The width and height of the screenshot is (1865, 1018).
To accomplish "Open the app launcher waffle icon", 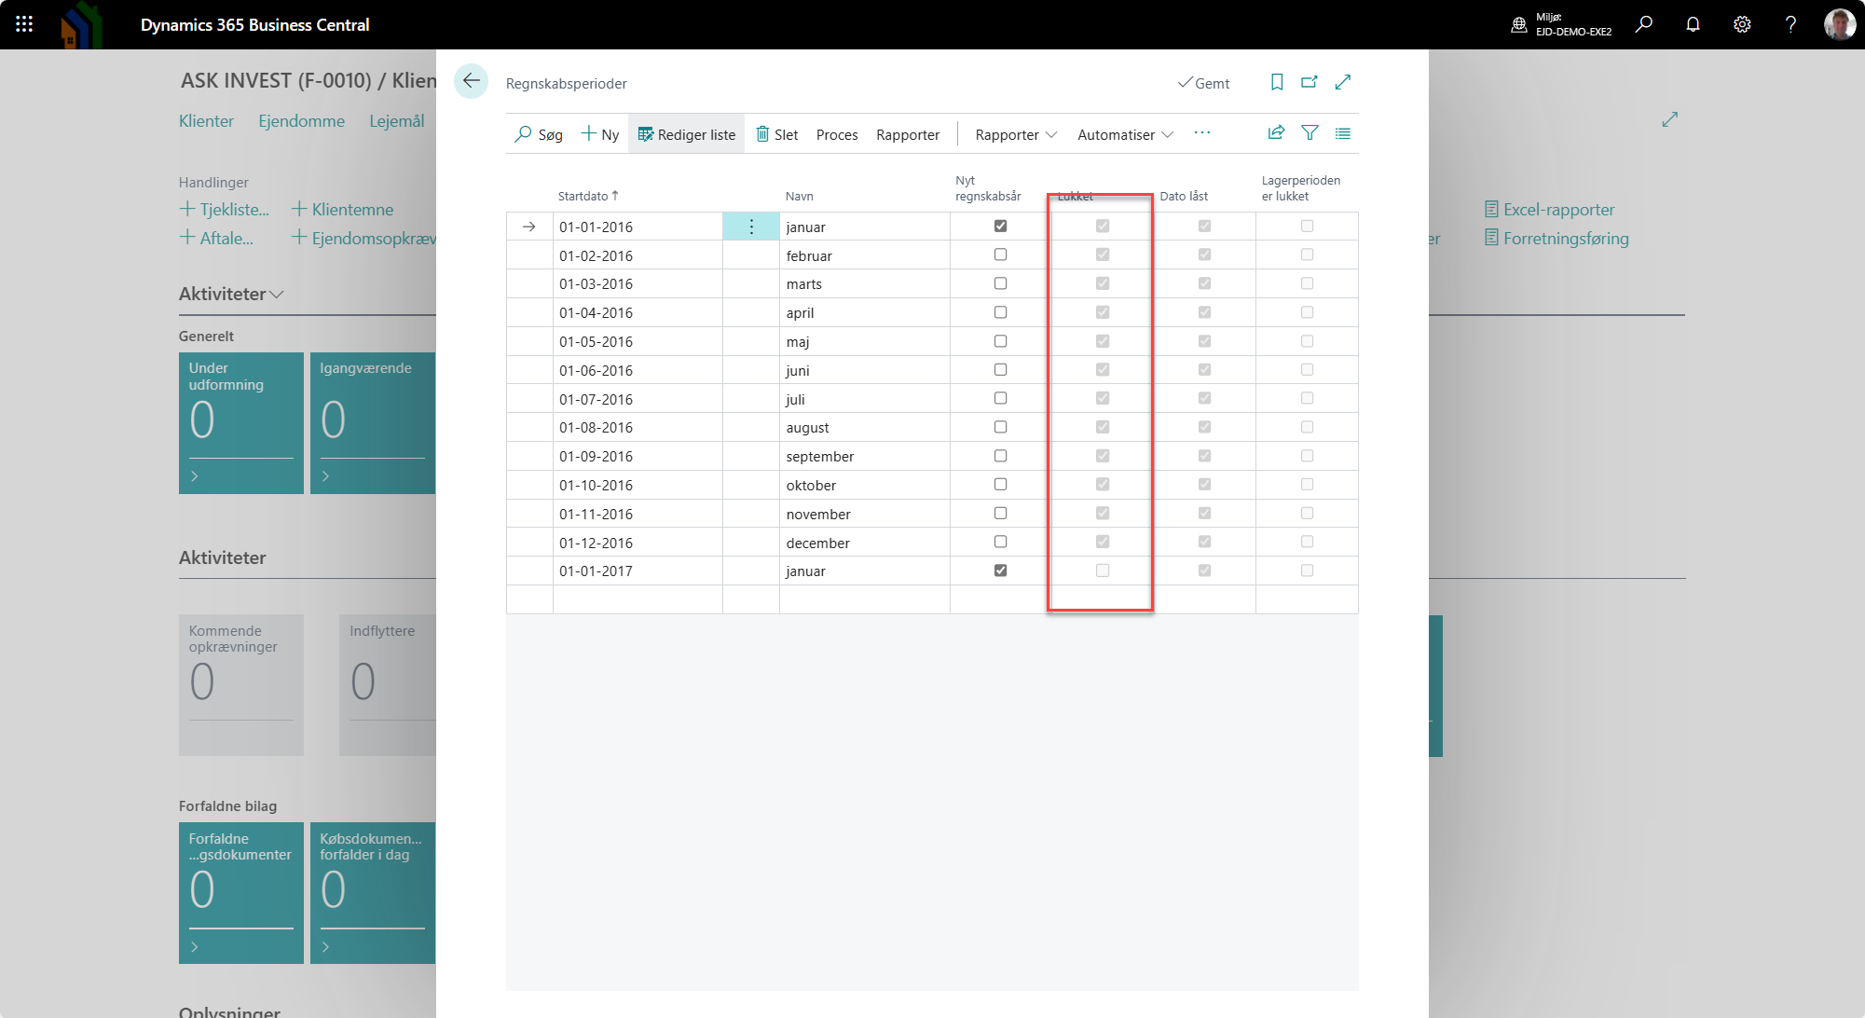I will (x=24, y=24).
